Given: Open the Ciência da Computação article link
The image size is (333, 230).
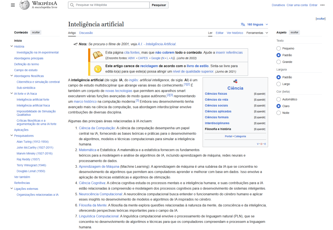Looking at the screenshot, I should (97, 128).
